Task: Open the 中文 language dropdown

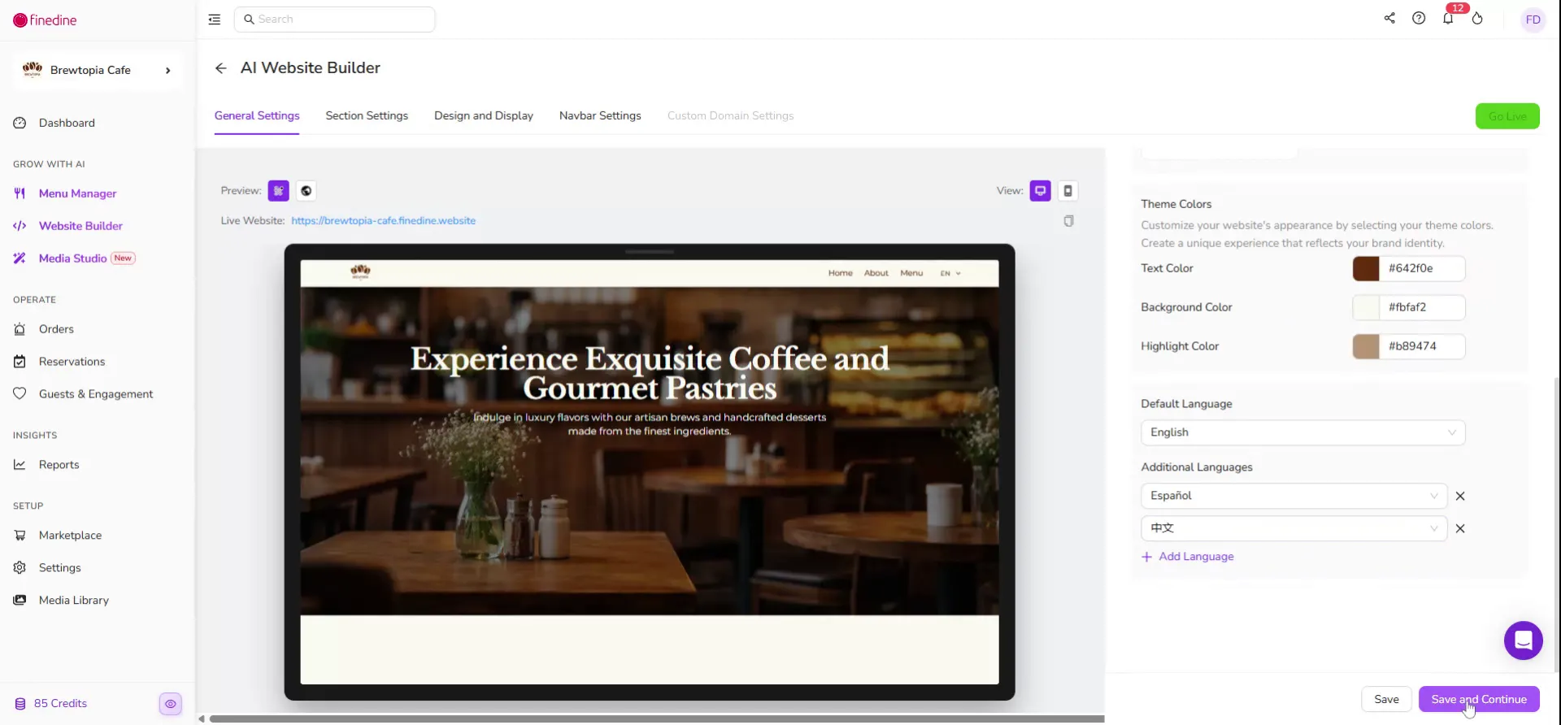Action: pyautogui.click(x=1294, y=528)
